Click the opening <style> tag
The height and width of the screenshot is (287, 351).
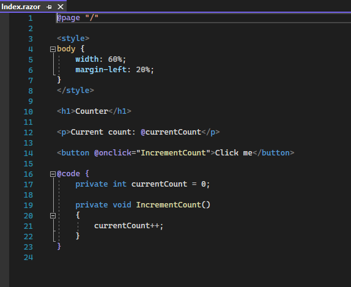click(73, 39)
